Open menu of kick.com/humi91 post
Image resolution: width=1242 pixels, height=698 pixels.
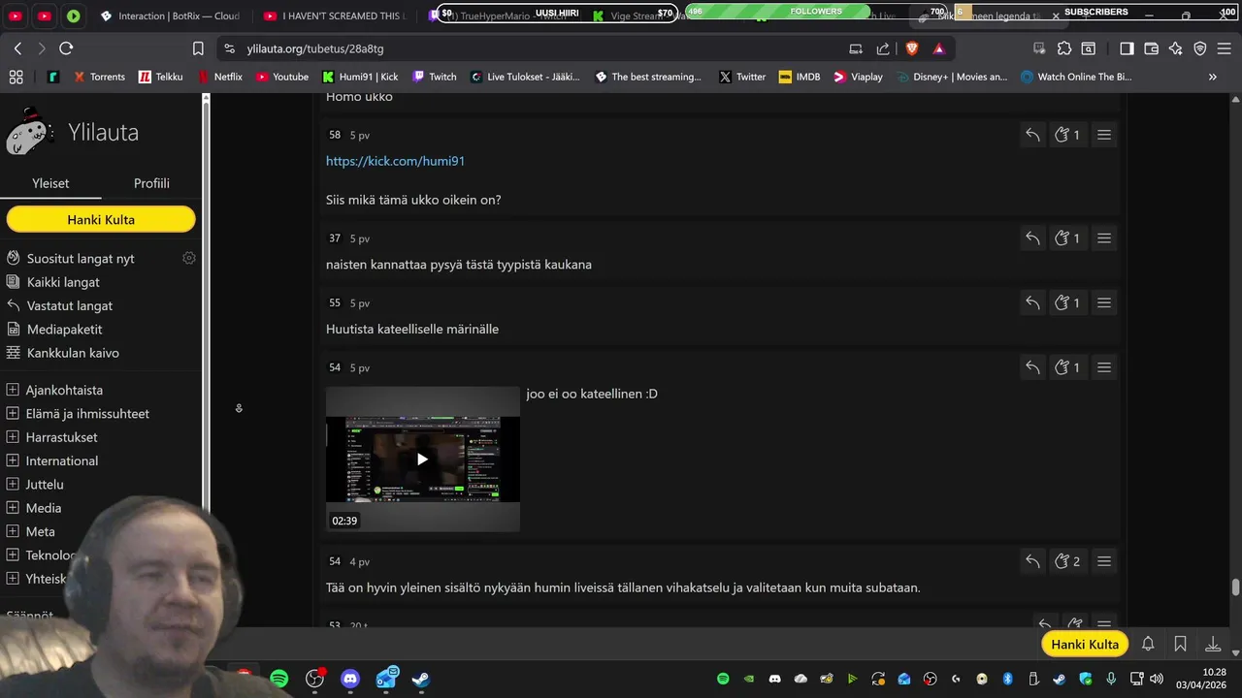[x=1104, y=135]
